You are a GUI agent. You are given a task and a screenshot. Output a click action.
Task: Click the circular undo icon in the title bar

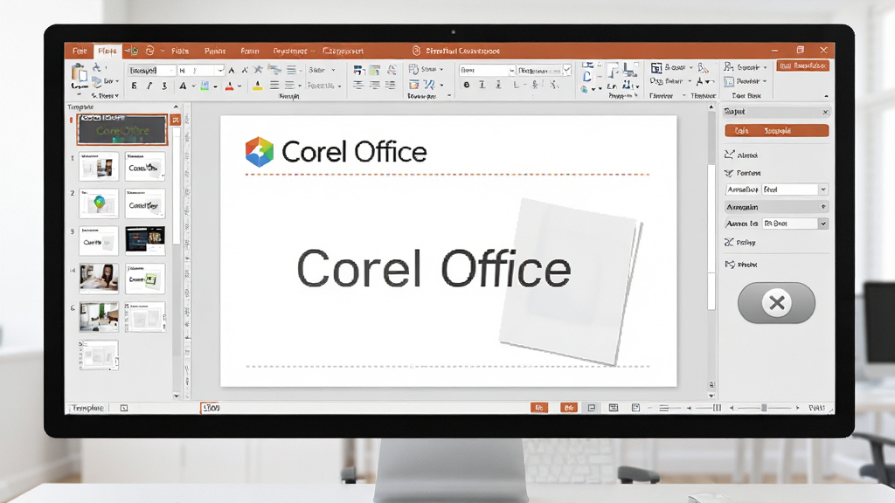tap(149, 51)
